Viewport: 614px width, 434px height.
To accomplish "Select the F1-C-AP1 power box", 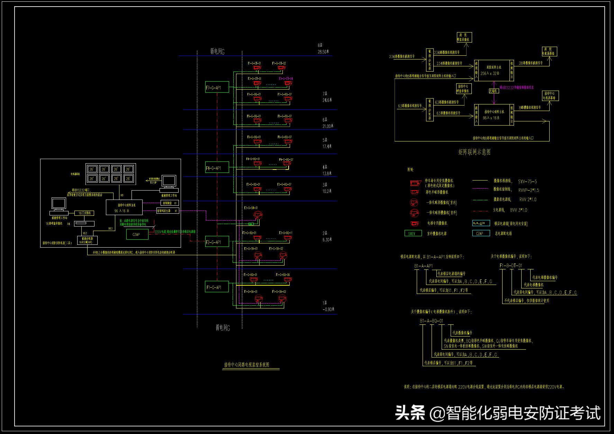I will [x=217, y=287].
